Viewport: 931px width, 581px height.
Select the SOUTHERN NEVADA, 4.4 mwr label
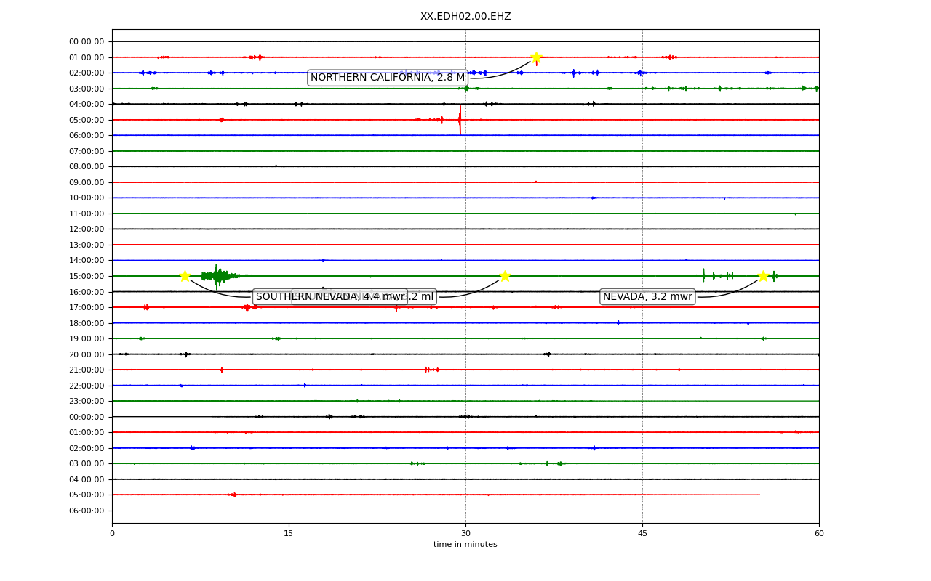[x=330, y=296]
